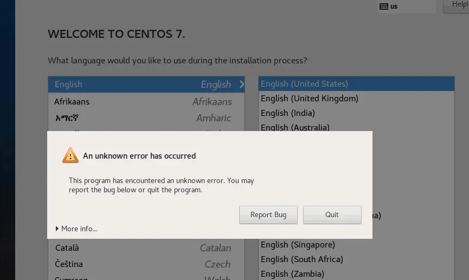Select Català in the language list
The height and width of the screenshot is (280, 469).
(x=146, y=248)
